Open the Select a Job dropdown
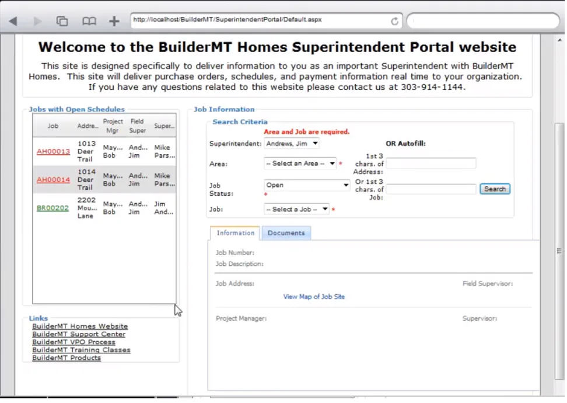This screenshot has width=567, height=403. point(296,209)
